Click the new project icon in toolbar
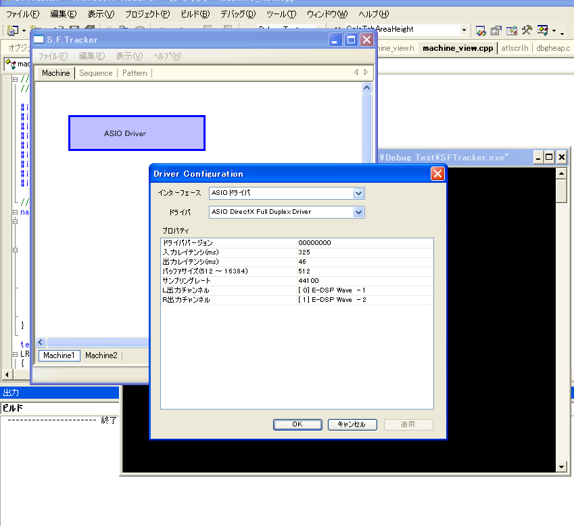Viewport: 574px width, 526px height. (11, 30)
